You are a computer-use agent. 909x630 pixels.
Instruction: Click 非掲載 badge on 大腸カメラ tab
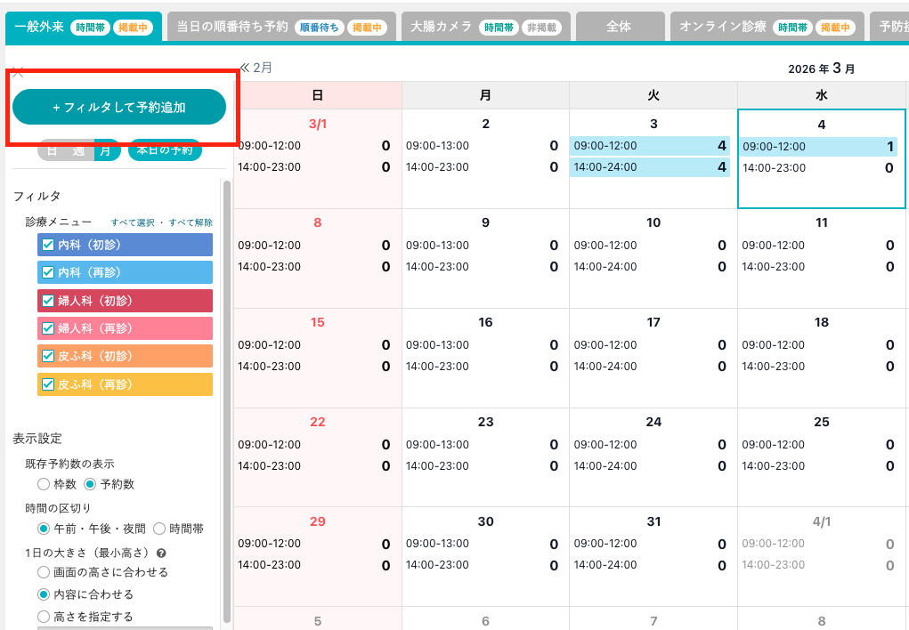pos(540,28)
